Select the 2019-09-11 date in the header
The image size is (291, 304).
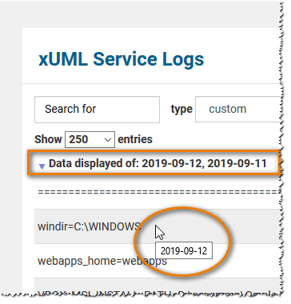(237, 163)
